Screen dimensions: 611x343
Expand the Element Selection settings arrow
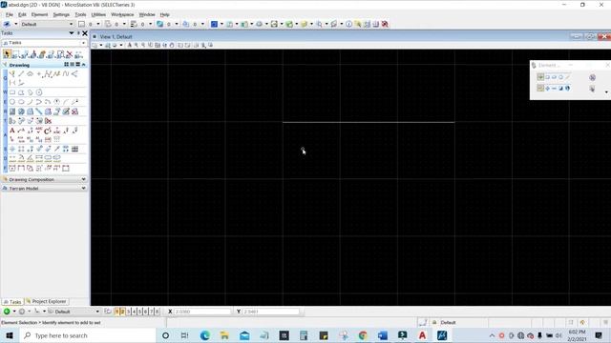pyautogui.click(x=606, y=92)
